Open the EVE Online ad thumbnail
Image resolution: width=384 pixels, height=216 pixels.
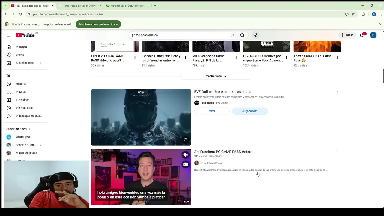(x=141, y=117)
